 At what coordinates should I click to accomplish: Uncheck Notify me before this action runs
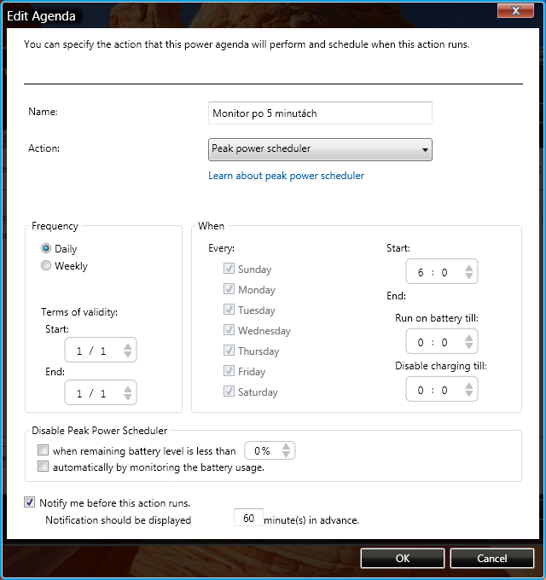pos(30,502)
